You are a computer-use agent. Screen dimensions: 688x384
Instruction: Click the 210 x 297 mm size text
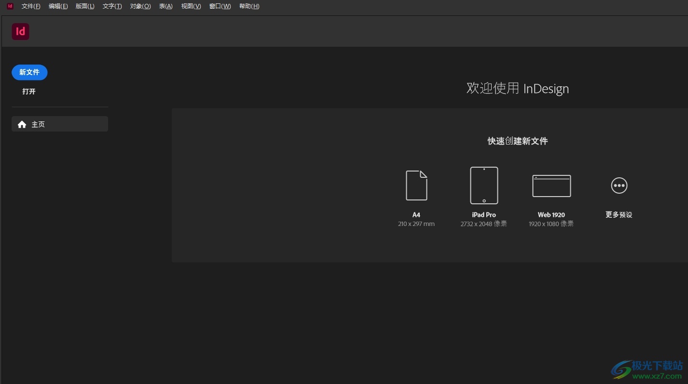click(x=416, y=224)
